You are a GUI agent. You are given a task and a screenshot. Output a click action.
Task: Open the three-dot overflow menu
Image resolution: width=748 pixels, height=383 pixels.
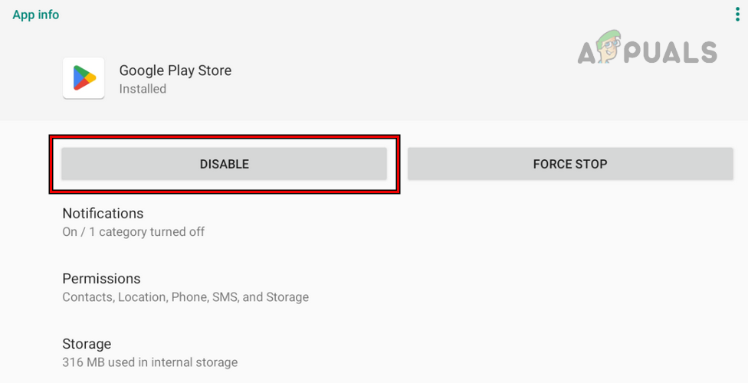pyautogui.click(x=737, y=15)
